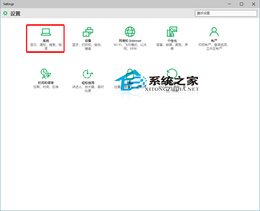Click the 设置 page title
260x211 pixels.
[x=16, y=13]
